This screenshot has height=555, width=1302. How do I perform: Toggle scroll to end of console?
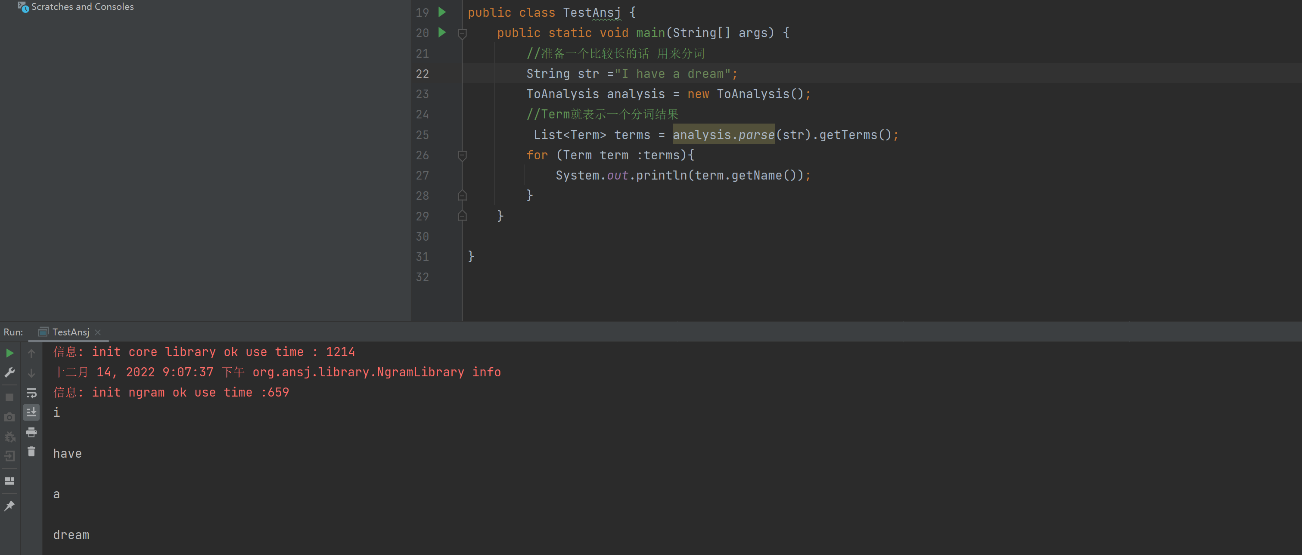(x=31, y=412)
